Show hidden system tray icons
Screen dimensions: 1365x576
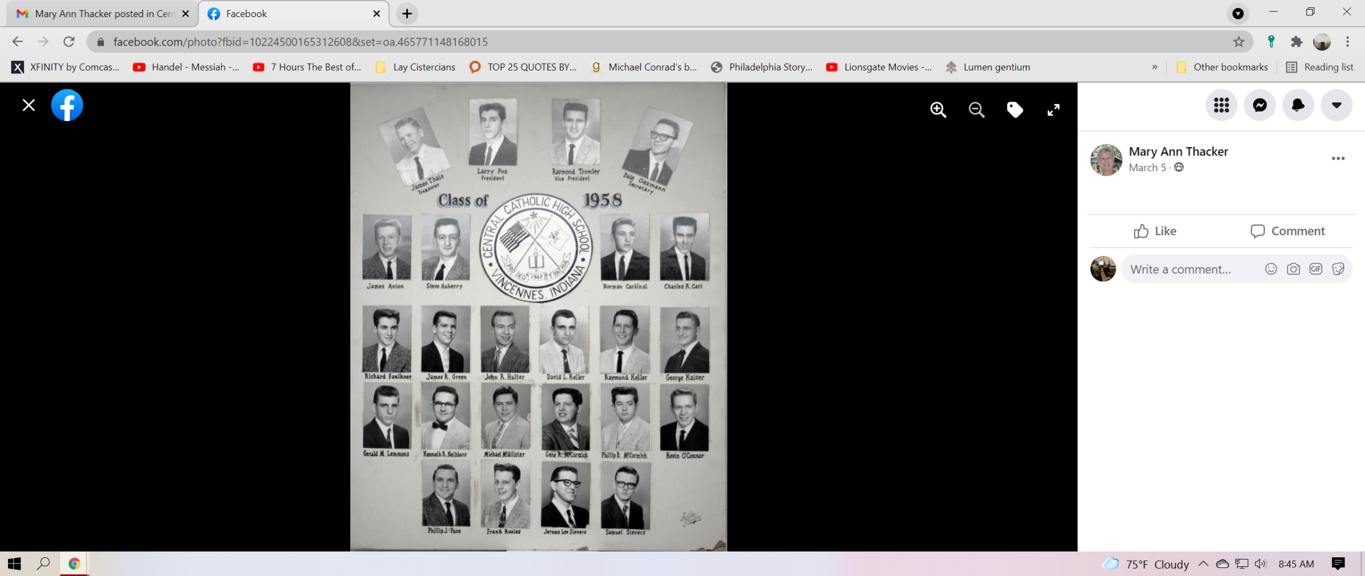[1203, 563]
